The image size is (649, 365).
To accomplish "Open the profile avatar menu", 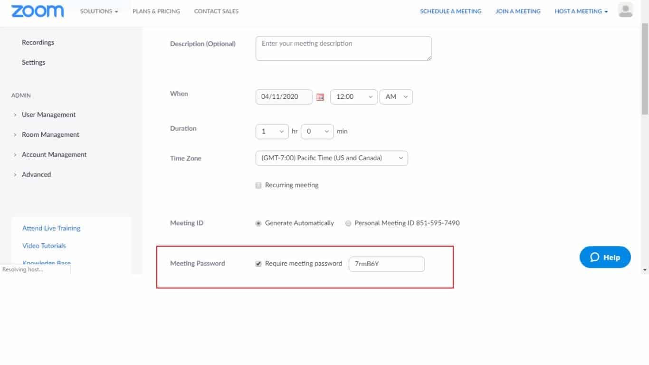I will click(x=625, y=10).
